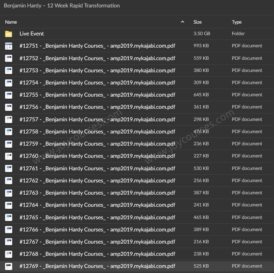This screenshot has height=273, width=274.
Task: Click the 530 KB size value
Action: [x=201, y=169]
